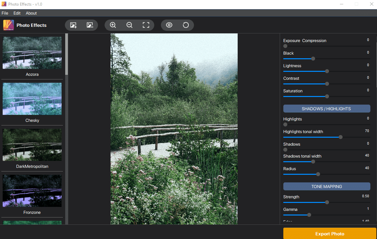
Task: Open the About menu
Action: [31, 13]
